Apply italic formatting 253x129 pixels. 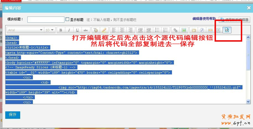click(69, 30)
